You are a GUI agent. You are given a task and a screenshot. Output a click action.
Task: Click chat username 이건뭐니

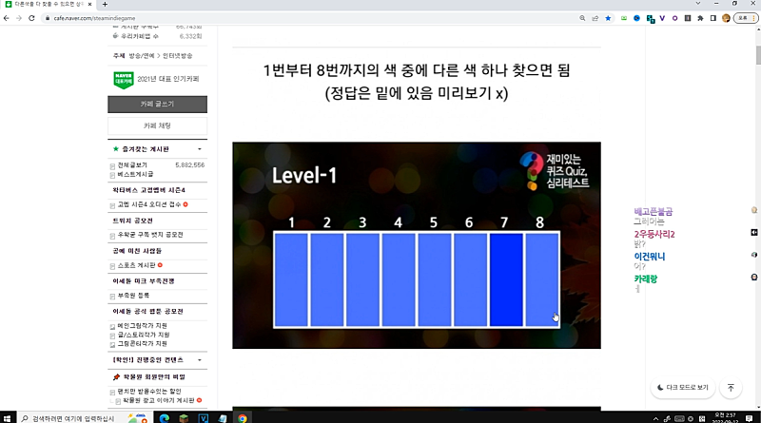tap(650, 257)
